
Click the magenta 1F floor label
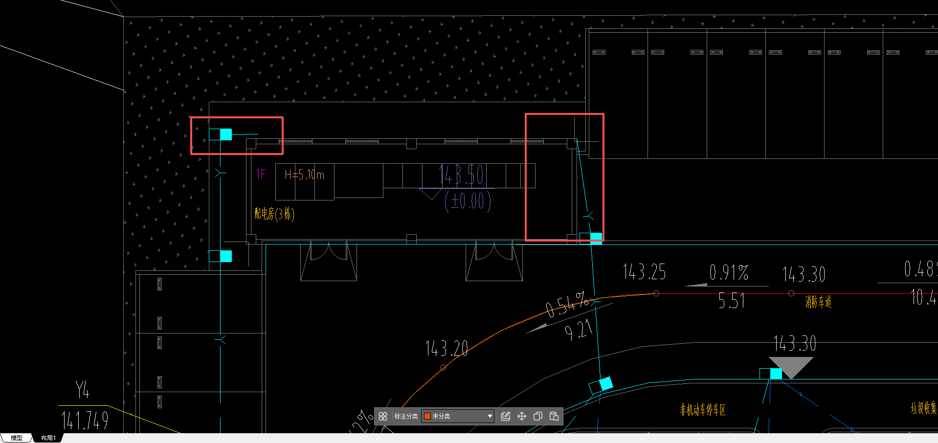(x=261, y=174)
